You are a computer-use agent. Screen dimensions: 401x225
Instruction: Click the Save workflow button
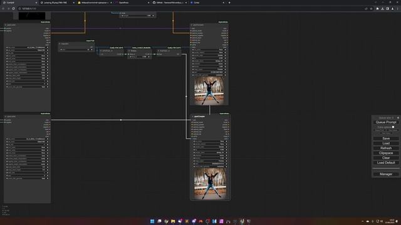386,138
